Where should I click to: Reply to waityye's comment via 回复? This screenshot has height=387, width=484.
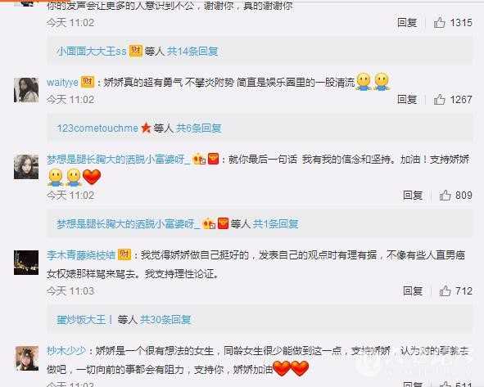(407, 99)
